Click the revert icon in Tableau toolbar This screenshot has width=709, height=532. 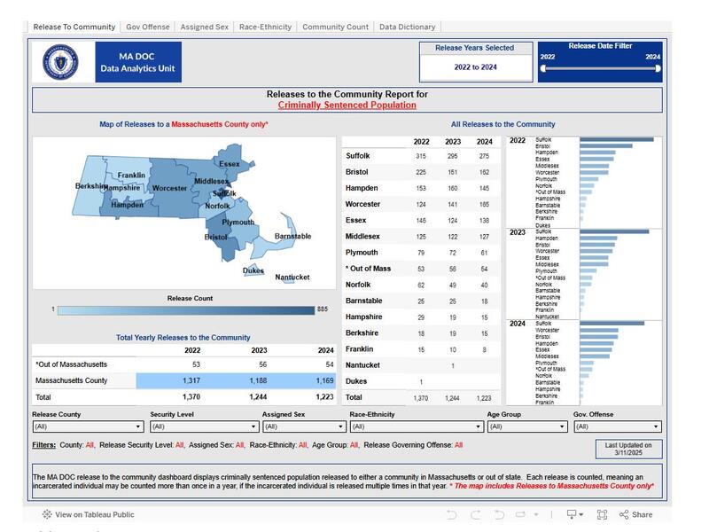[498, 514]
